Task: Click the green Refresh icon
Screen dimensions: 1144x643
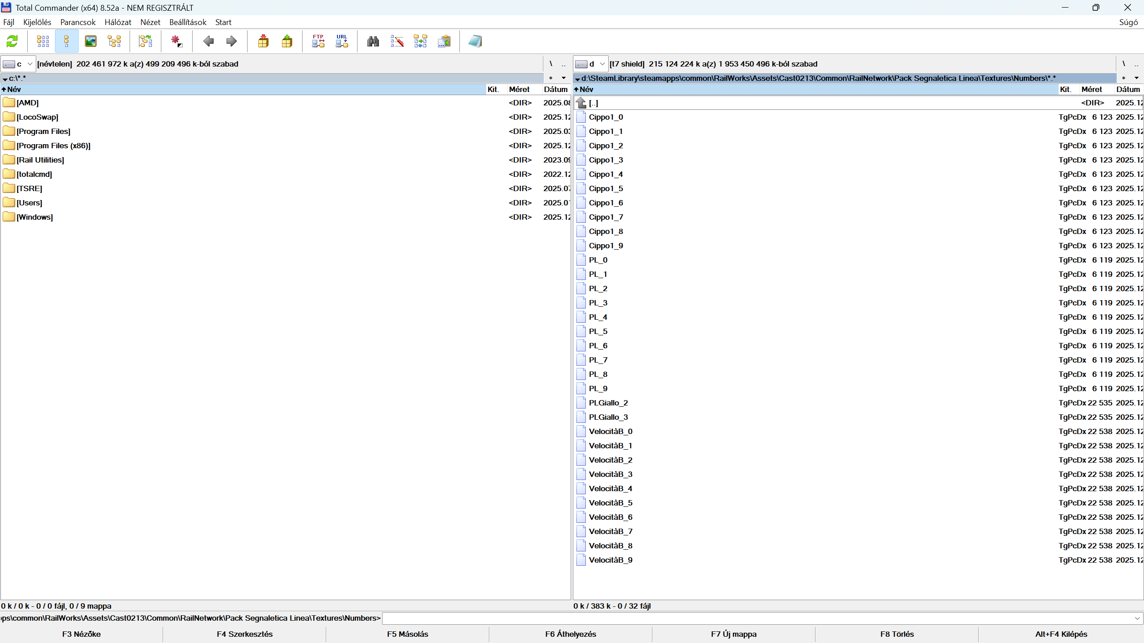Action: tap(12, 42)
